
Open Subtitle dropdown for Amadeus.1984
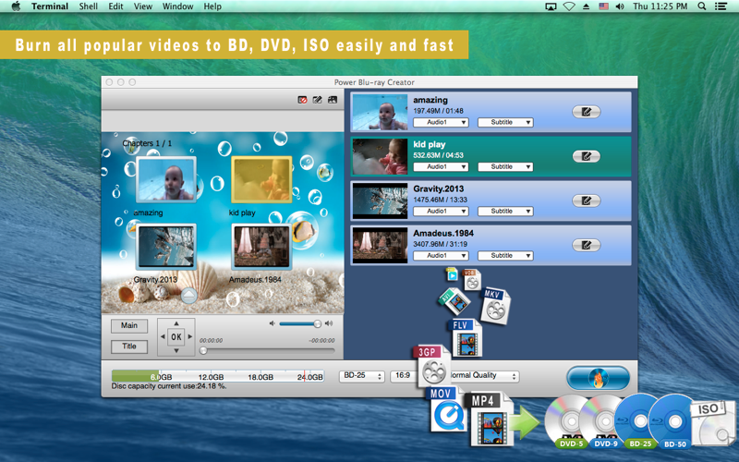pyautogui.click(x=505, y=255)
